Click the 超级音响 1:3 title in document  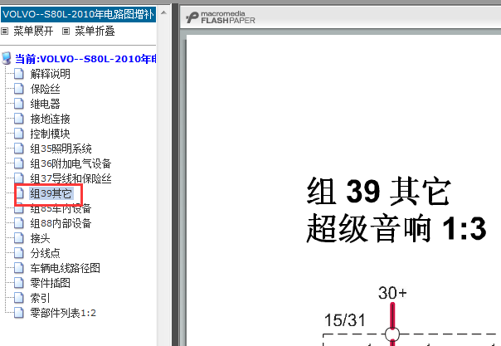click(396, 228)
